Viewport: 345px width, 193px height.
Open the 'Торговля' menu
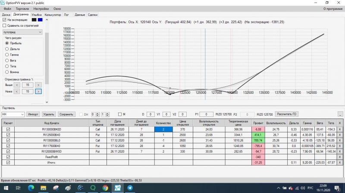22,9
